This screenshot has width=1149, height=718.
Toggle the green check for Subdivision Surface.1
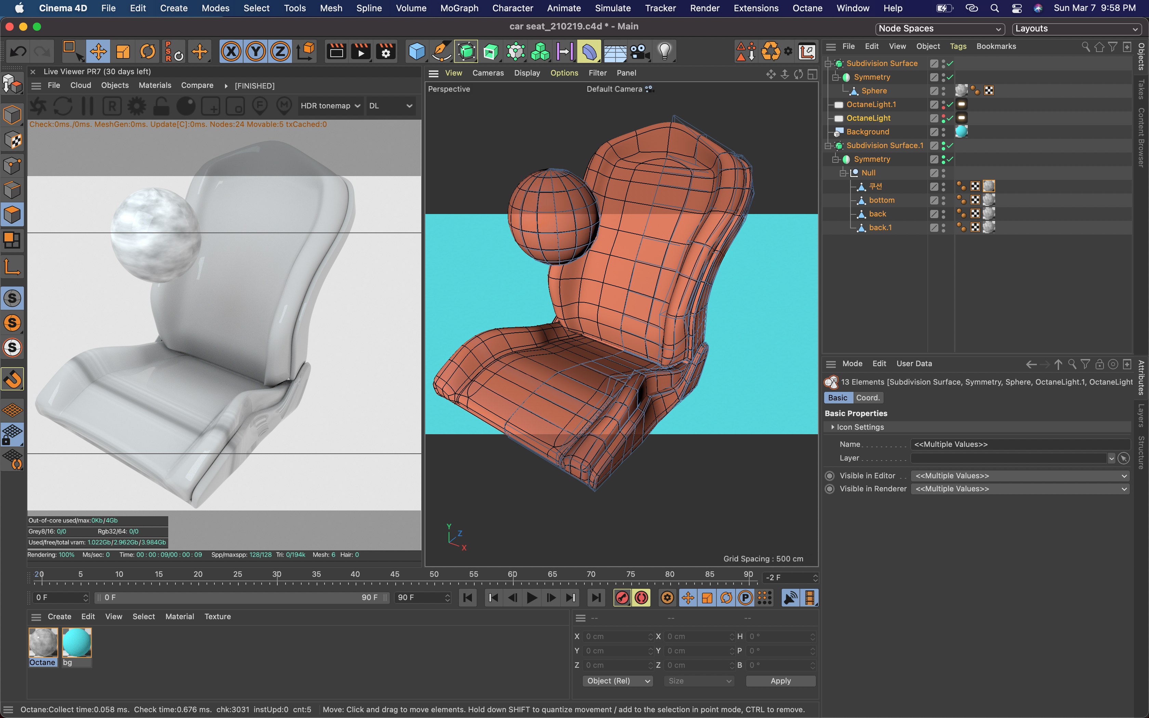point(950,145)
